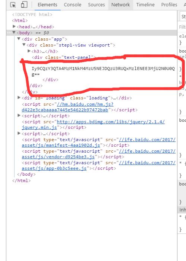Image resolution: width=186 pixels, height=261 pixels.
Task: Switch to the Network tab
Action: pyautogui.click(x=121, y=5)
